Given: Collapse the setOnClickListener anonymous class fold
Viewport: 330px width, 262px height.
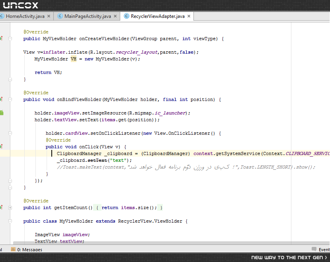Looking at the screenshot, I should [10, 133].
